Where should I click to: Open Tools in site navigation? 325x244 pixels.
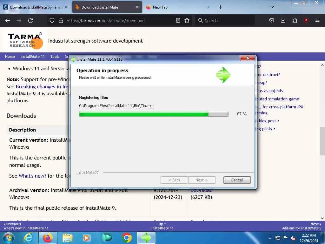55,57
